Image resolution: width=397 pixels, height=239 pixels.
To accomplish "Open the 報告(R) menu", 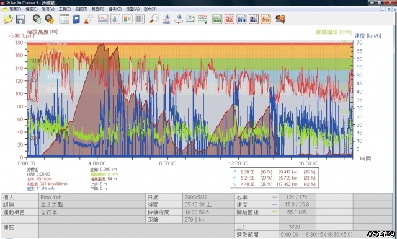I will [98, 9].
